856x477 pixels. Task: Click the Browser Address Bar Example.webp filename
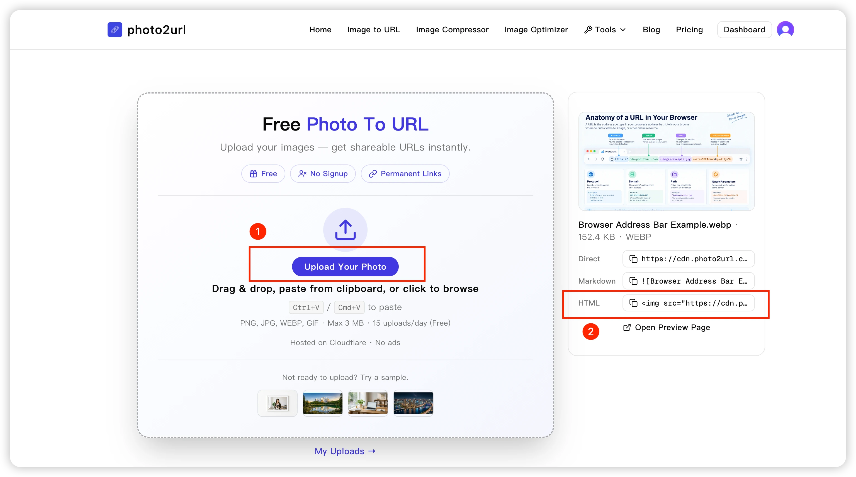pos(654,225)
